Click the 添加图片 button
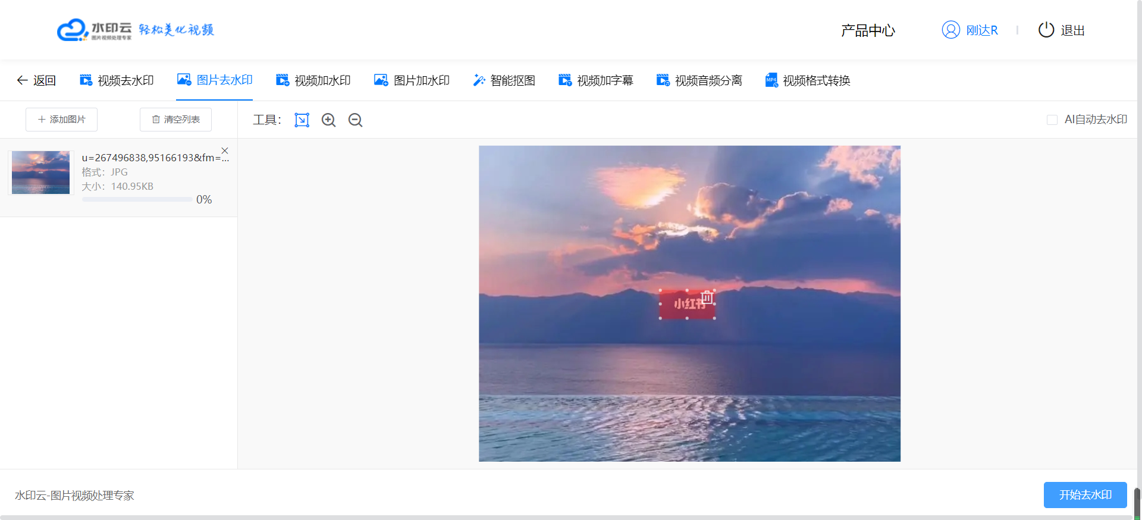This screenshot has width=1142, height=520. pos(61,120)
